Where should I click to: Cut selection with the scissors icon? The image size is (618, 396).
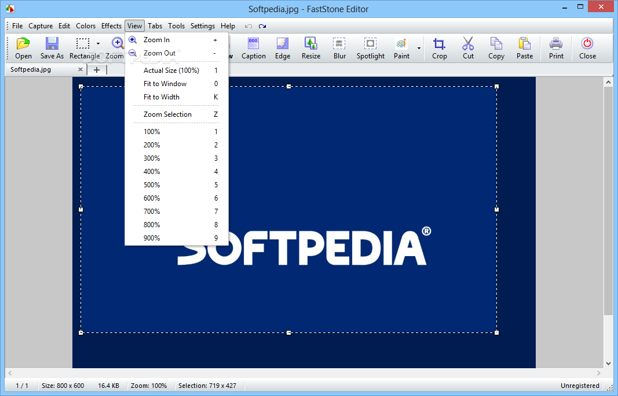click(468, 43)
